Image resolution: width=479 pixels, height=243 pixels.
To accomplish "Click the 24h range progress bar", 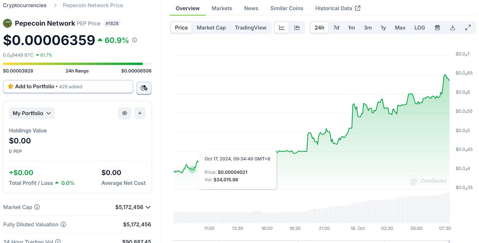I will [x=77, y=63].
